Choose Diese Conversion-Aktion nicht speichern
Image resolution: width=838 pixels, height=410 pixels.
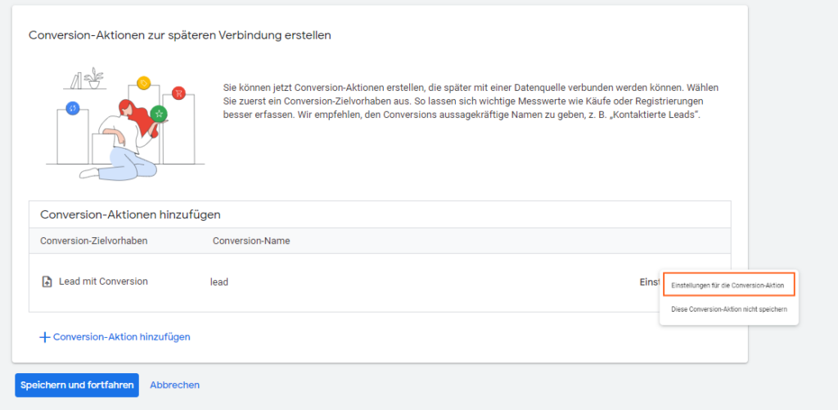(729, 309)
